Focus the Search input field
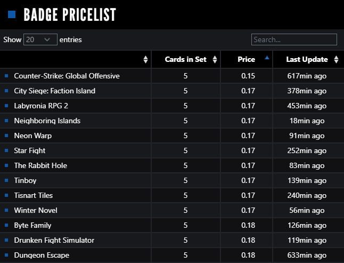Image resolution: width=344 pixels, height=263 pixels. 294,39
